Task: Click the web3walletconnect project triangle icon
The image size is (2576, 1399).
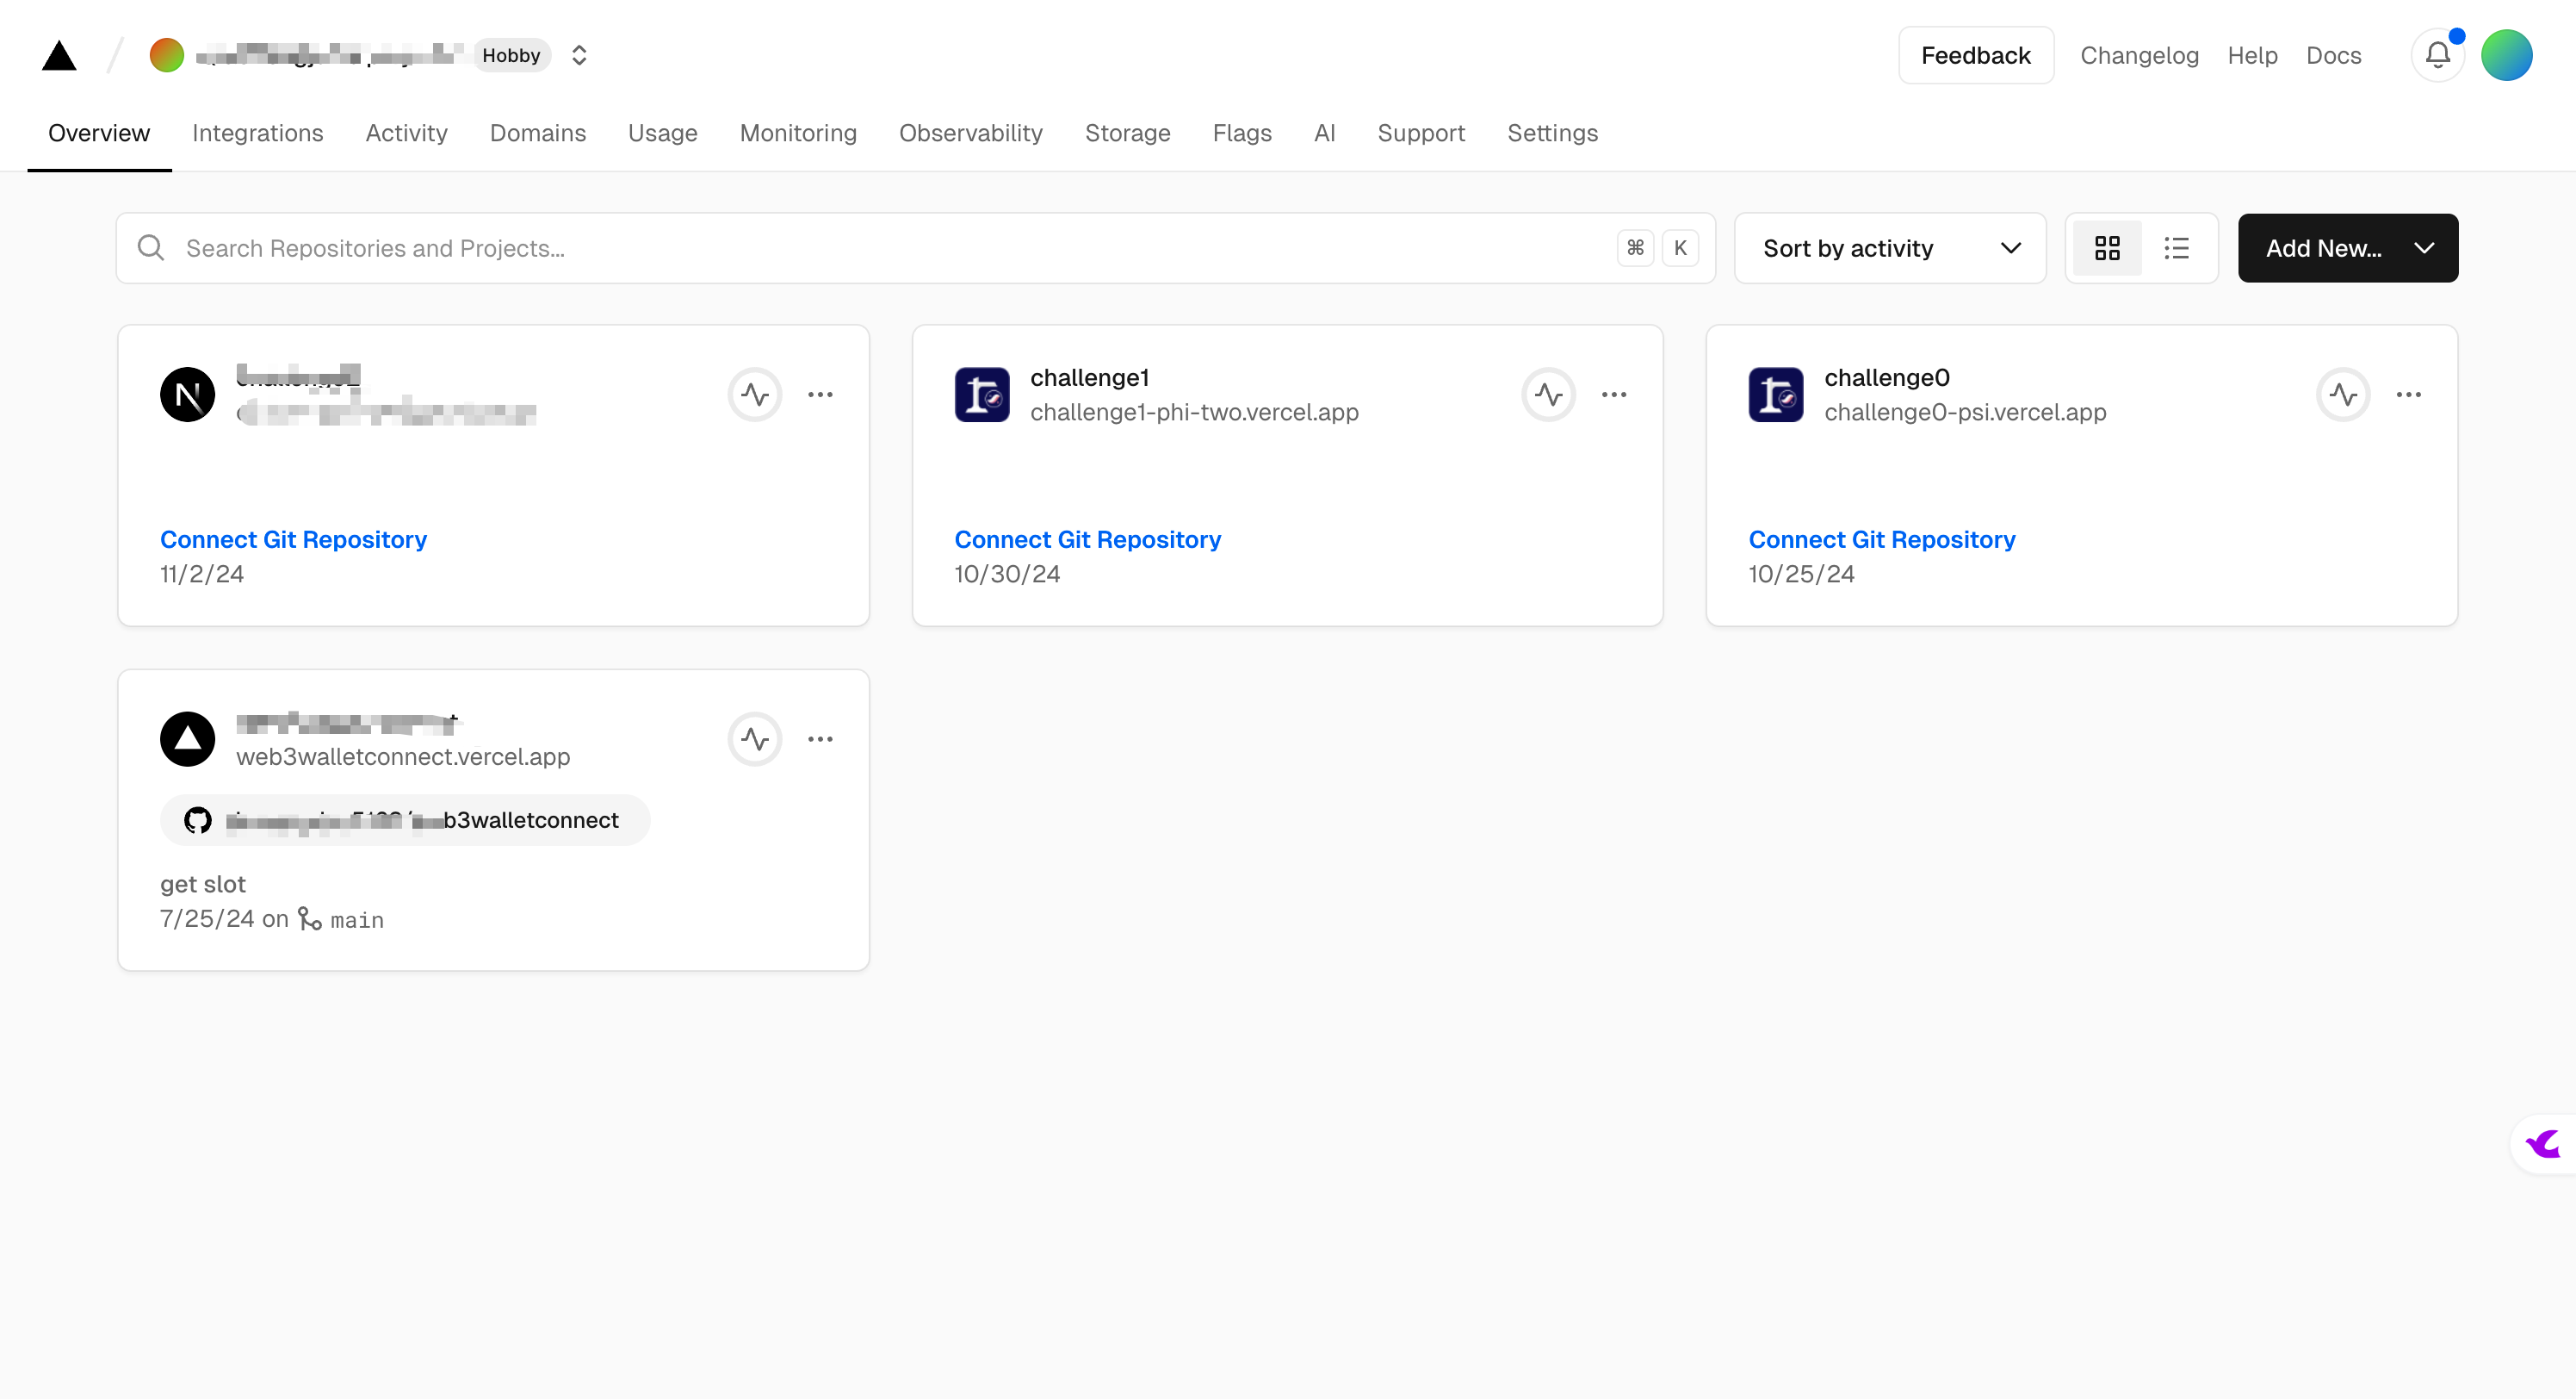Action: pyautogui.click(x=187, y=738)
